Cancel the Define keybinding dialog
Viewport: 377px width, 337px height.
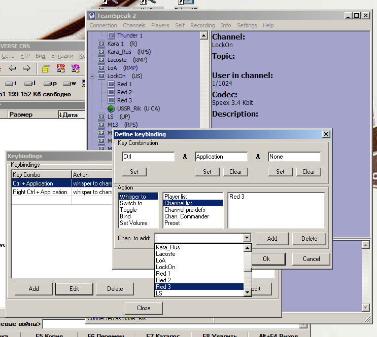coord(311,259)
